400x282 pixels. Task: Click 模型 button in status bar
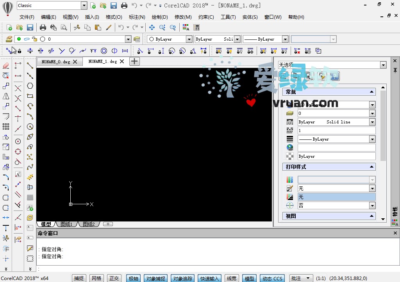tap(249, 278)
